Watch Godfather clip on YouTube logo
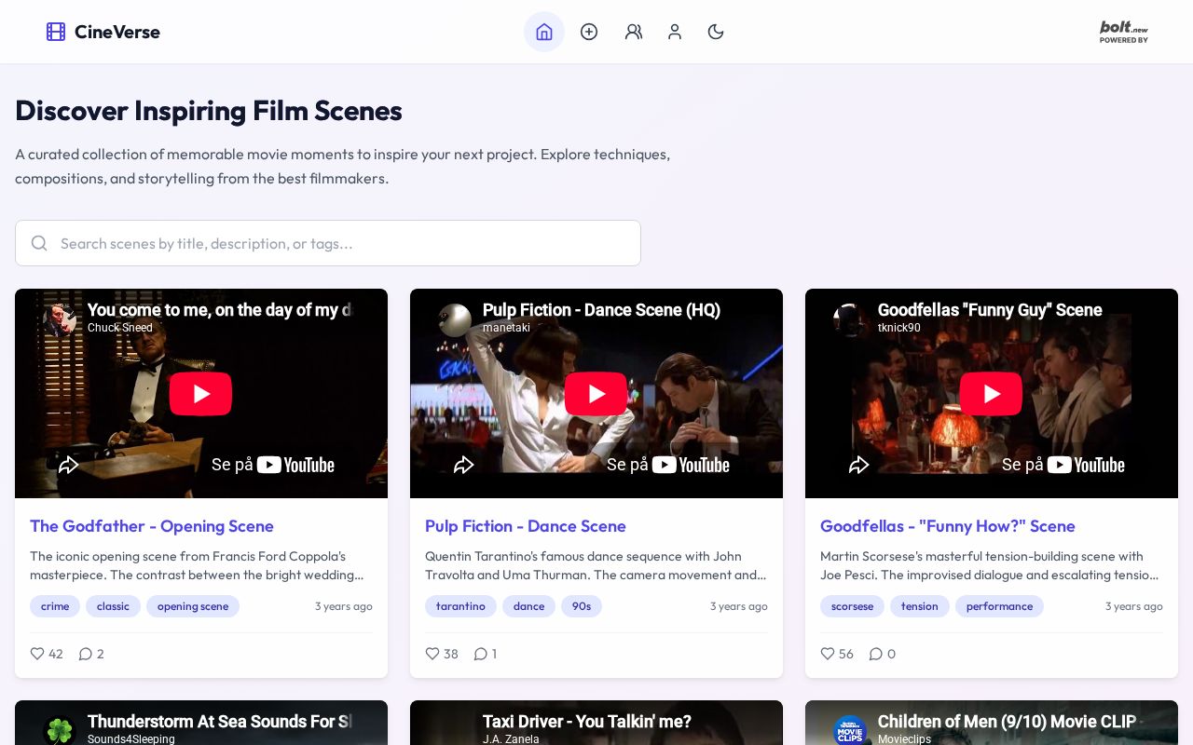The width and height of the screenshot is (1193, 745). pos(295,465)
